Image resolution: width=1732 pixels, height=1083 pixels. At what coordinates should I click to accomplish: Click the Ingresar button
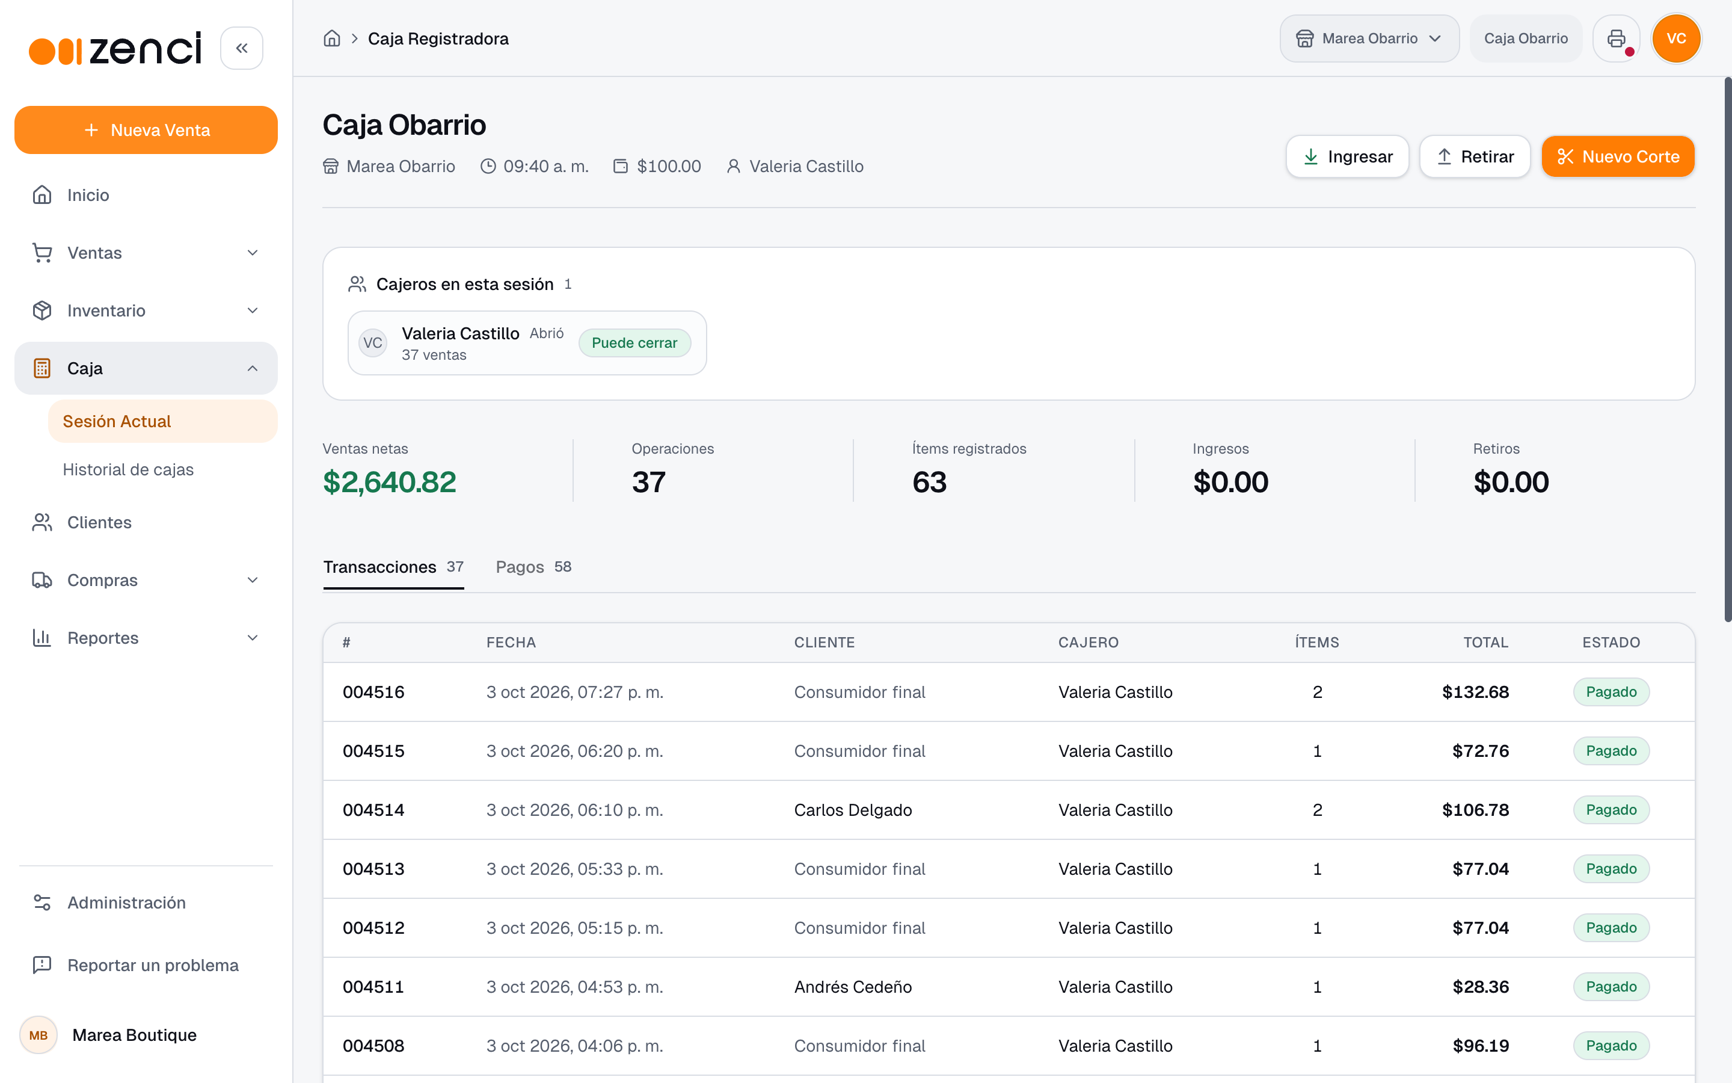(x=1348, y=156)
